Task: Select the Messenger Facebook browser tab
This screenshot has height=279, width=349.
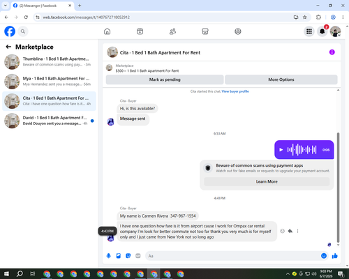Action: (42, 6)
